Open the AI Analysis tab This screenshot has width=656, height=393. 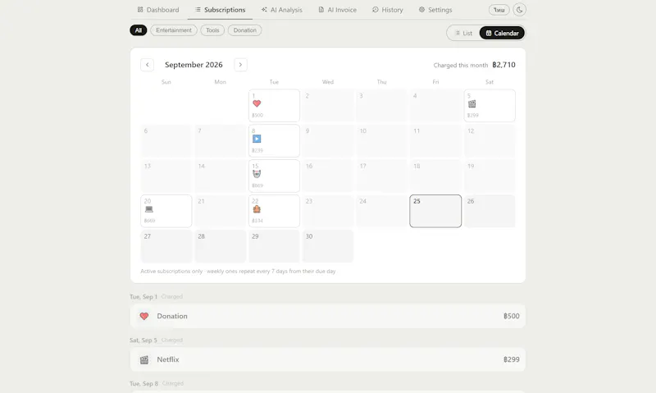pos(281,10)
